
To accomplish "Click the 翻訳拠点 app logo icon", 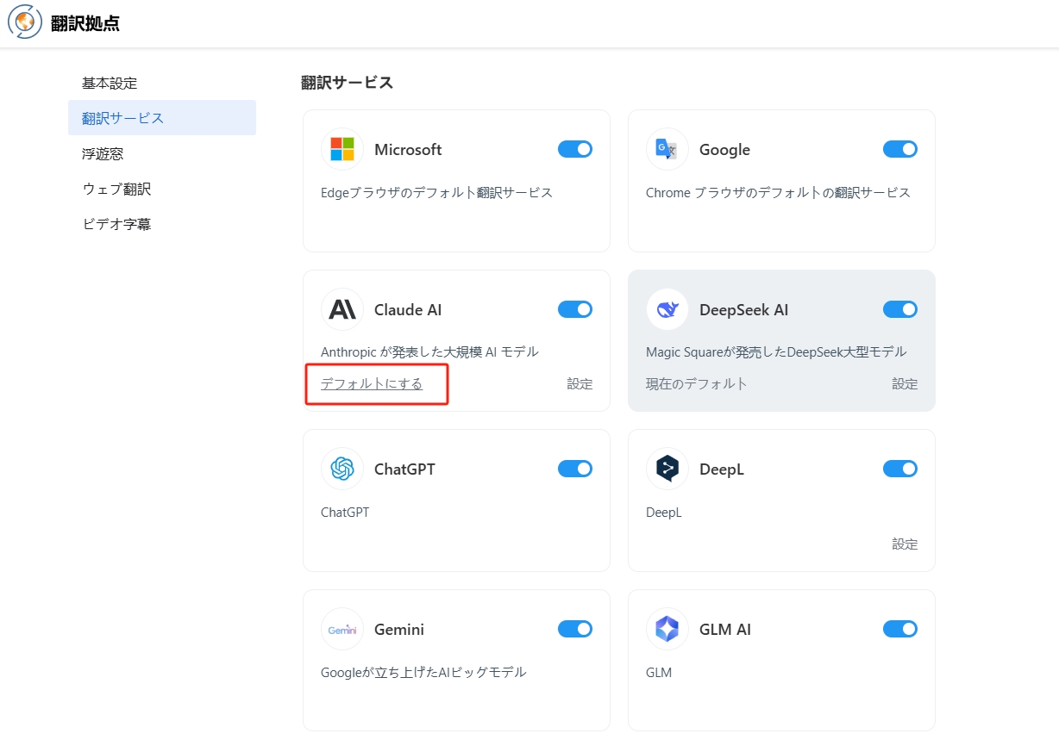I will tap(25, 22).
